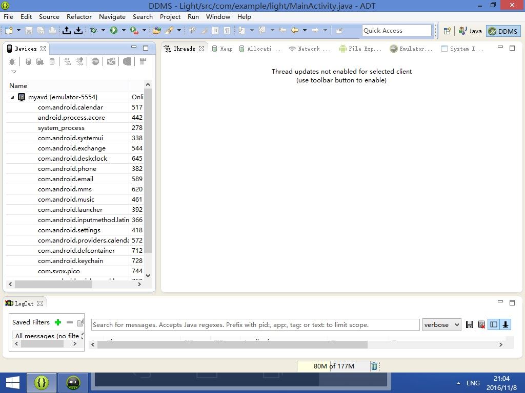This screenshot has height=393, width=525.
Task: Click Start Method Profiling icon in Devices
Action: click(79, 61)
